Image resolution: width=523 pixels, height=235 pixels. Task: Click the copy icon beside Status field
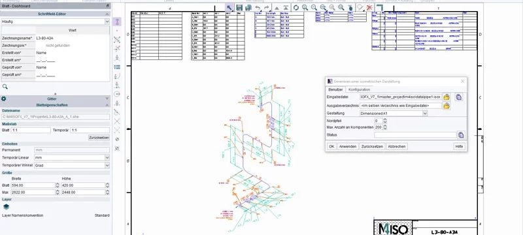pos(461,135)
